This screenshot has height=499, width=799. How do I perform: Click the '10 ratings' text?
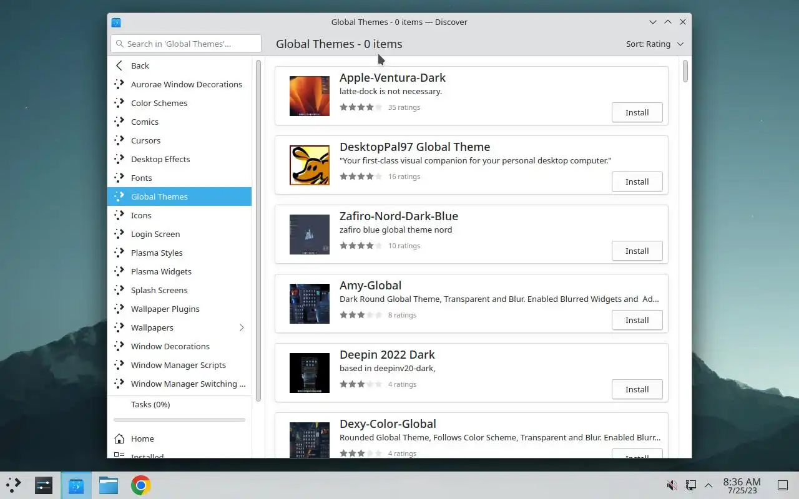(404, 246)
